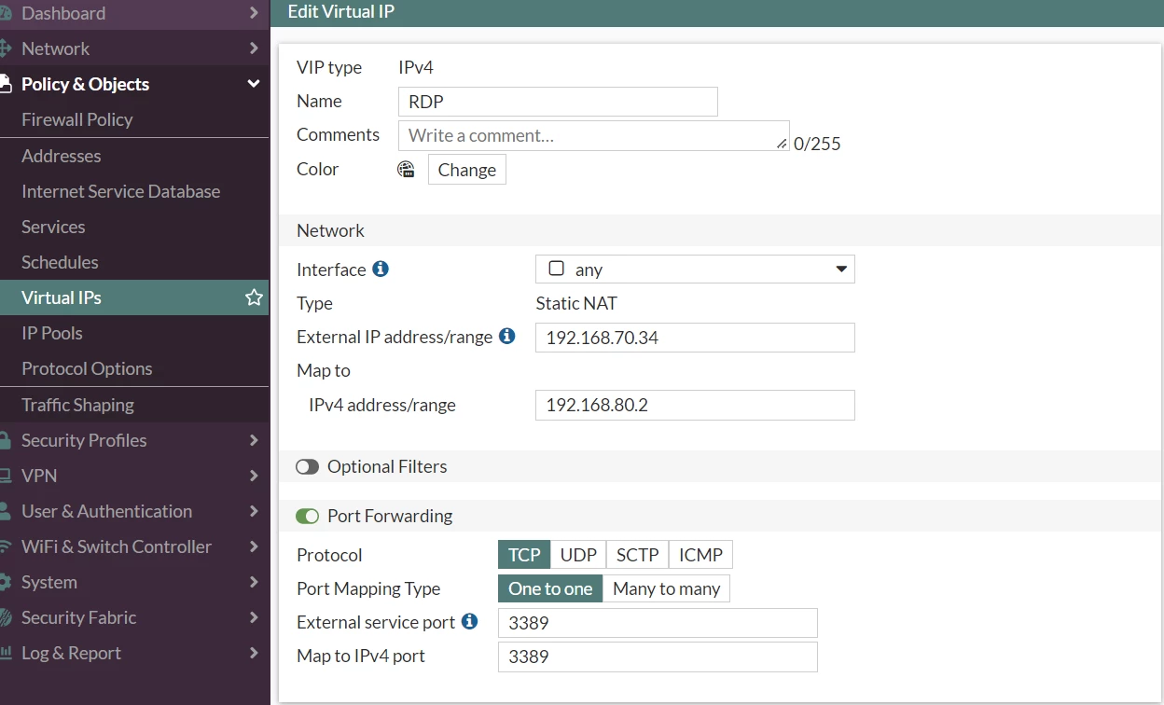Expand the Log & Report chevron
This screenshot has width=1164, height=705.
click(254, 653)
